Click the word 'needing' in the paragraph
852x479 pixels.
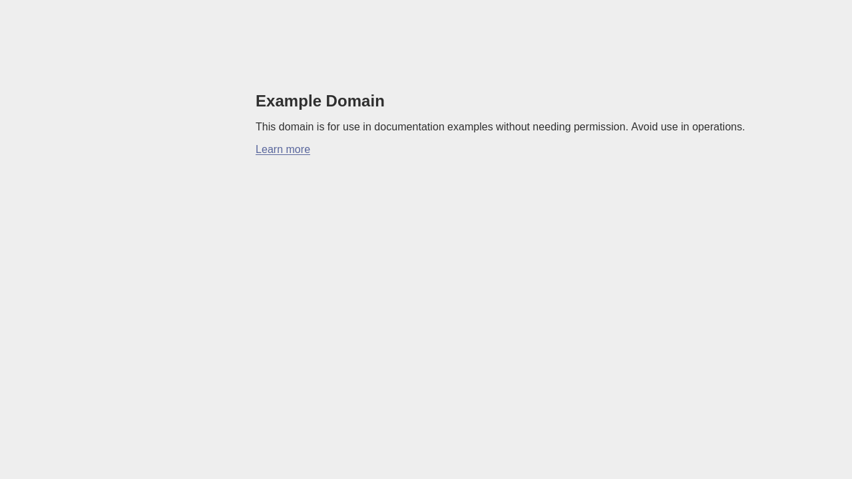(552, 127)
